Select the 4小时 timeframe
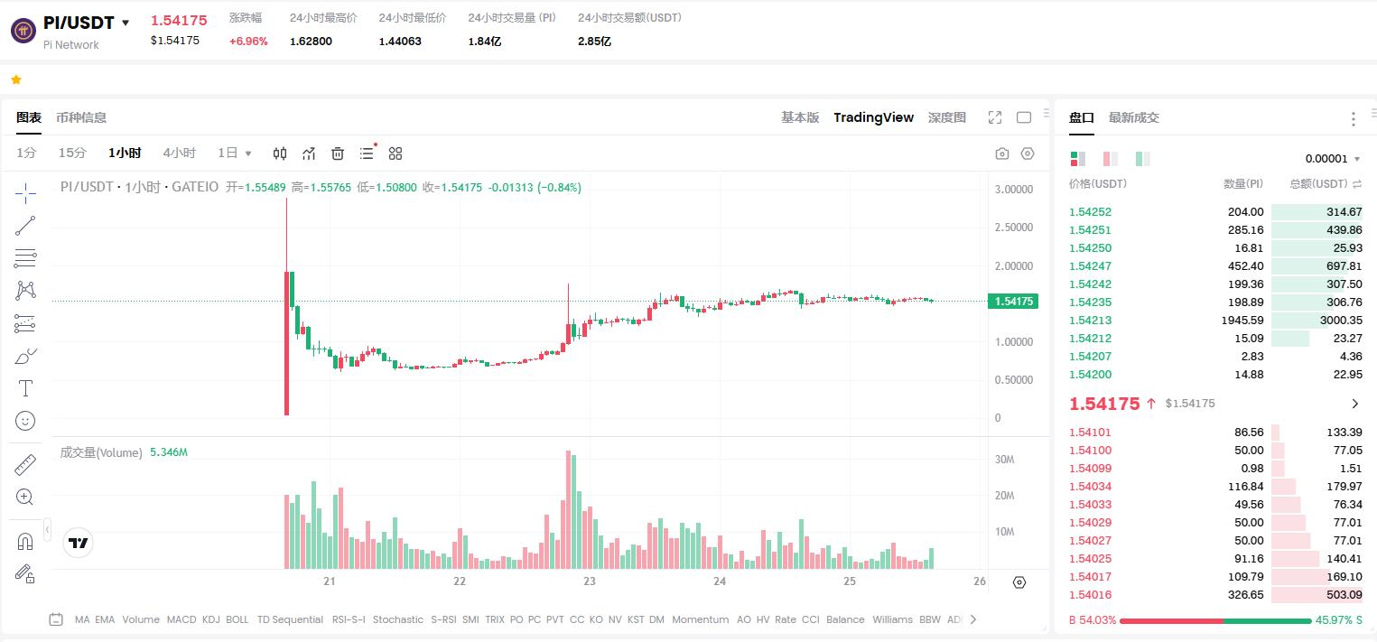Image resolution: width=1377 pixels, height=642 pixels. click(179, 154)
